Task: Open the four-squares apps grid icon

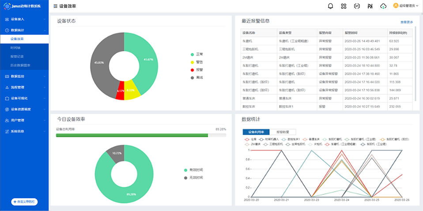Action: pyautogui.click(x=344, y=6)
